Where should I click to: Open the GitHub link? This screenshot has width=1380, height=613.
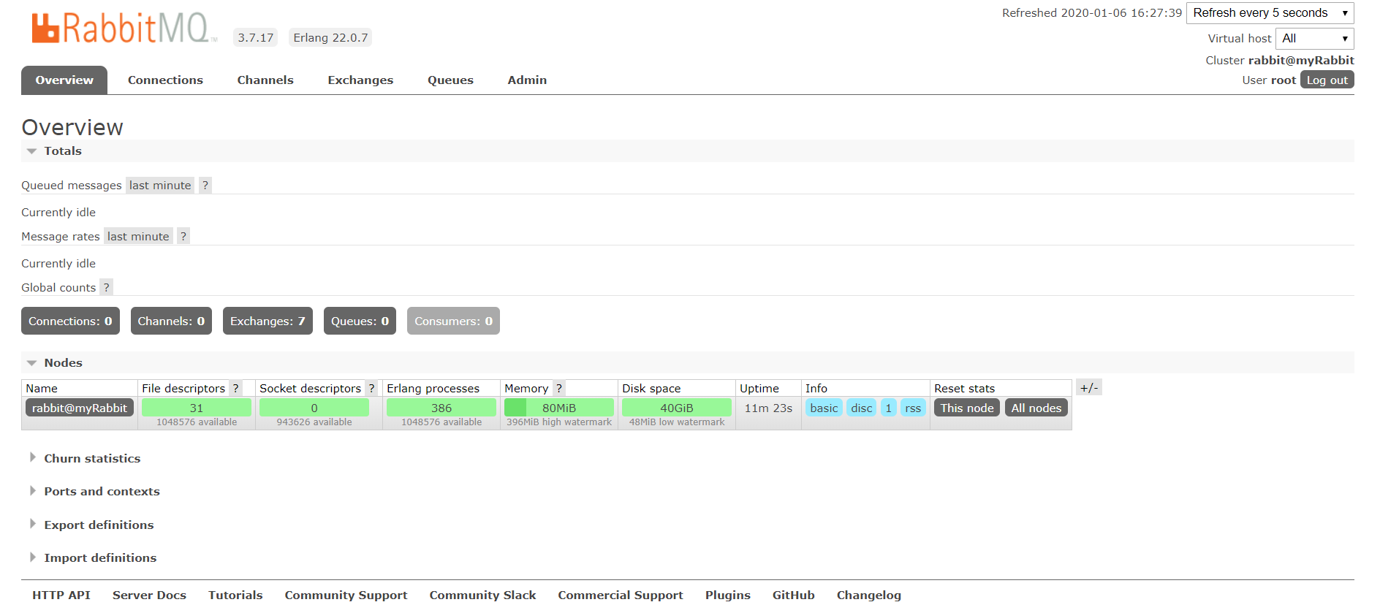point(794,595)
